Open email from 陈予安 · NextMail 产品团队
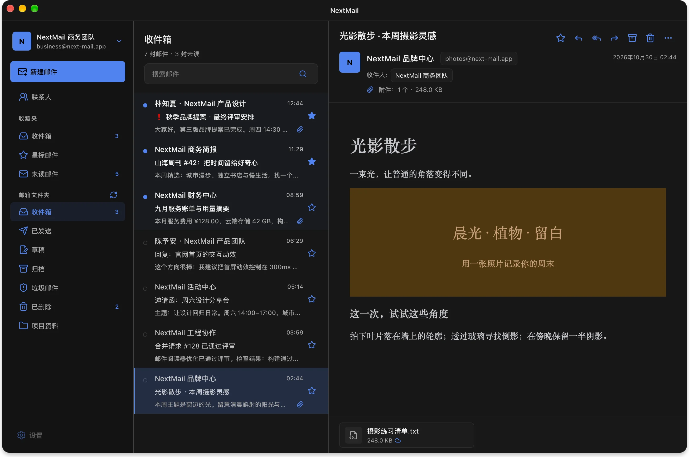 [231, 253]
